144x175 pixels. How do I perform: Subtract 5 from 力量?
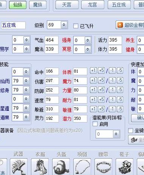point(120,90)
